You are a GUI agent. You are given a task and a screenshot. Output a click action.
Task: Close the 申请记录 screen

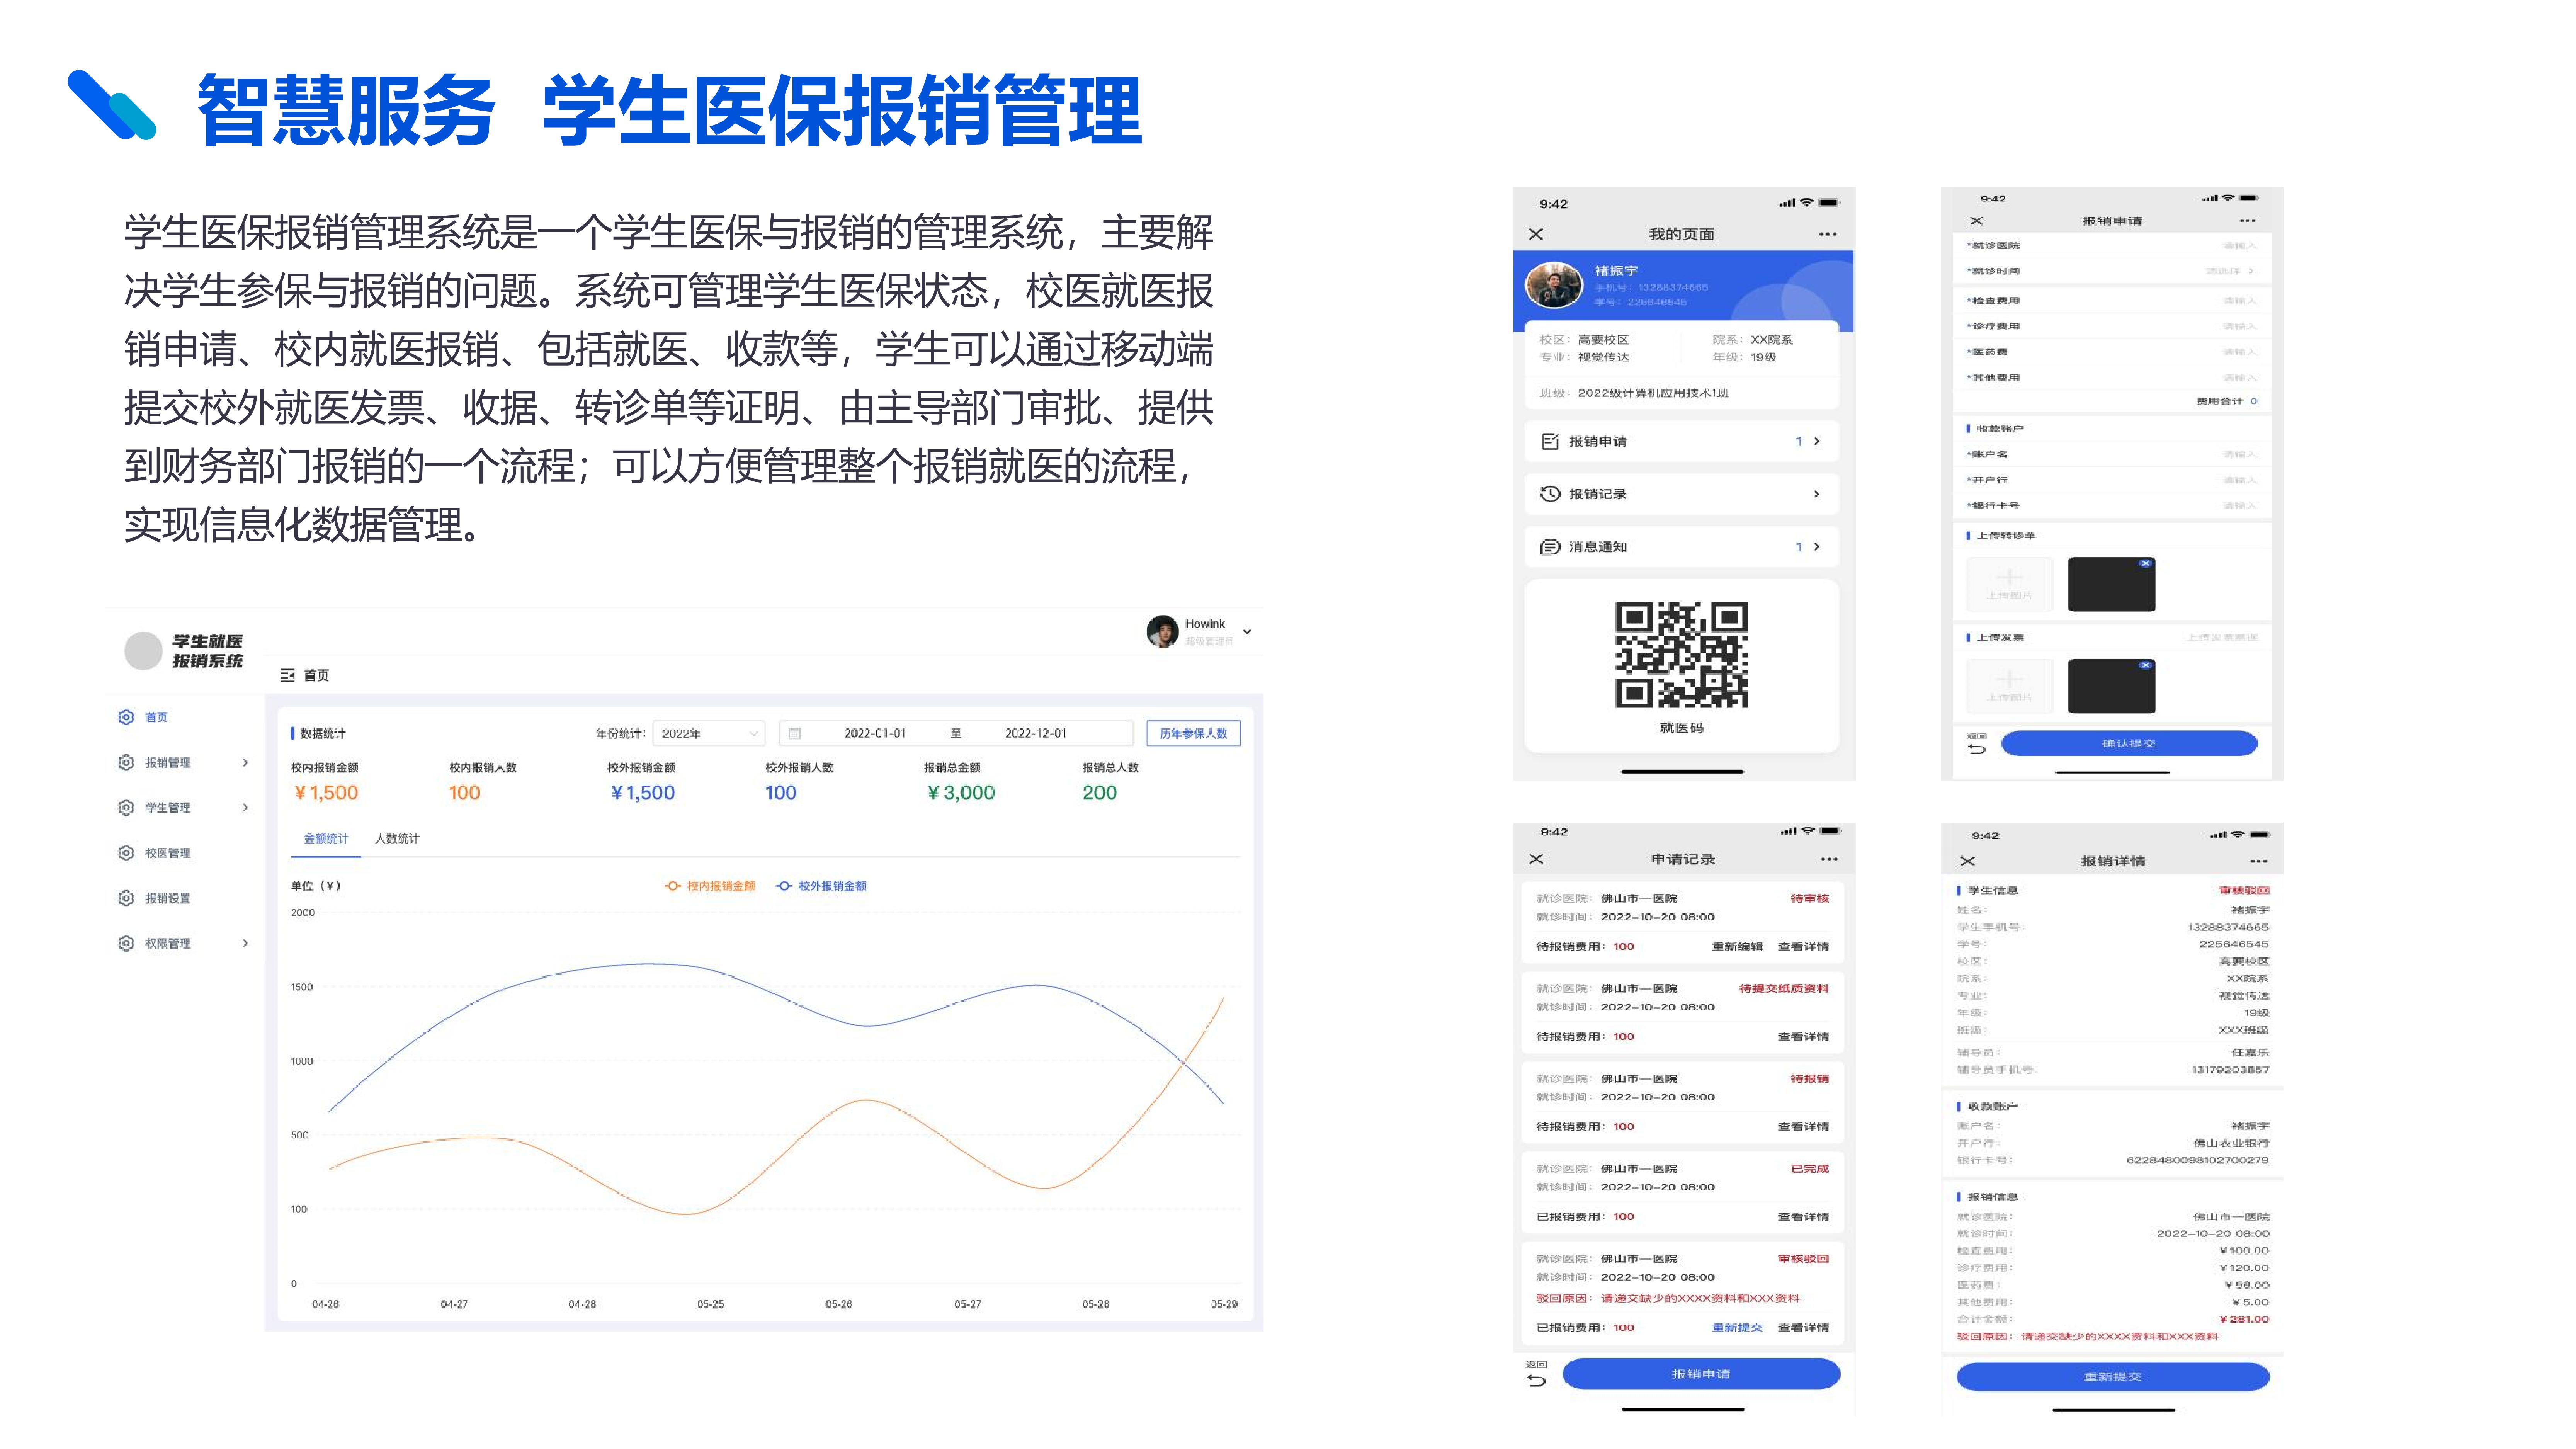tap(1536, 859)
